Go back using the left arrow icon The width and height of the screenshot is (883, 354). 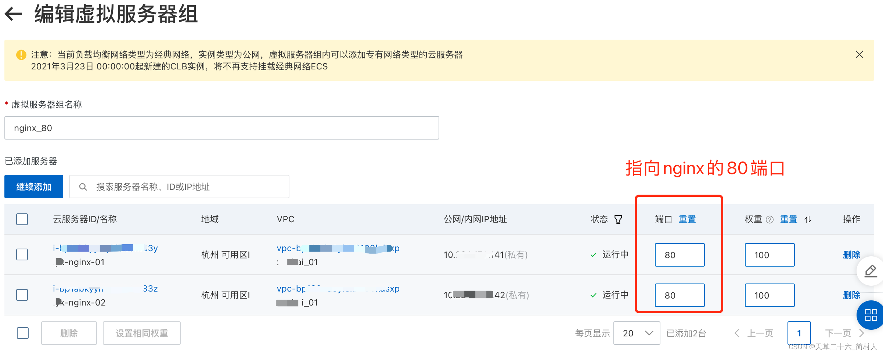(x=14, y=14)
